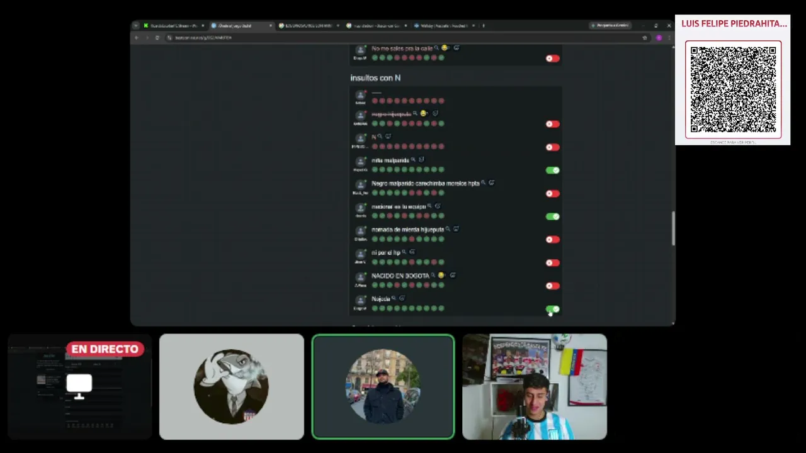Viewport: 806px width, 453px height.
Task: Toggle the switch on "No me sales pra la calle" row
Action: (552, 59)
